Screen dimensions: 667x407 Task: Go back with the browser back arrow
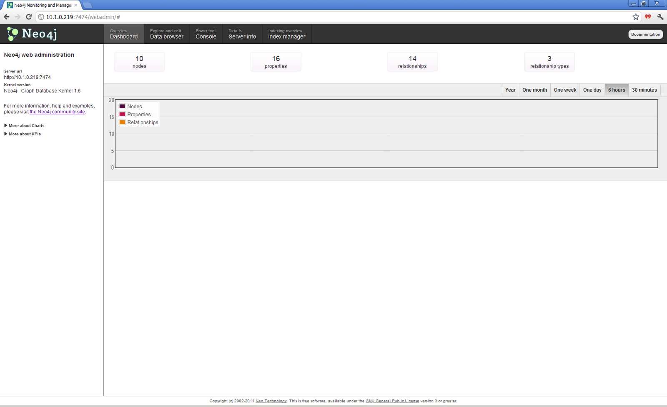point(7,17)
